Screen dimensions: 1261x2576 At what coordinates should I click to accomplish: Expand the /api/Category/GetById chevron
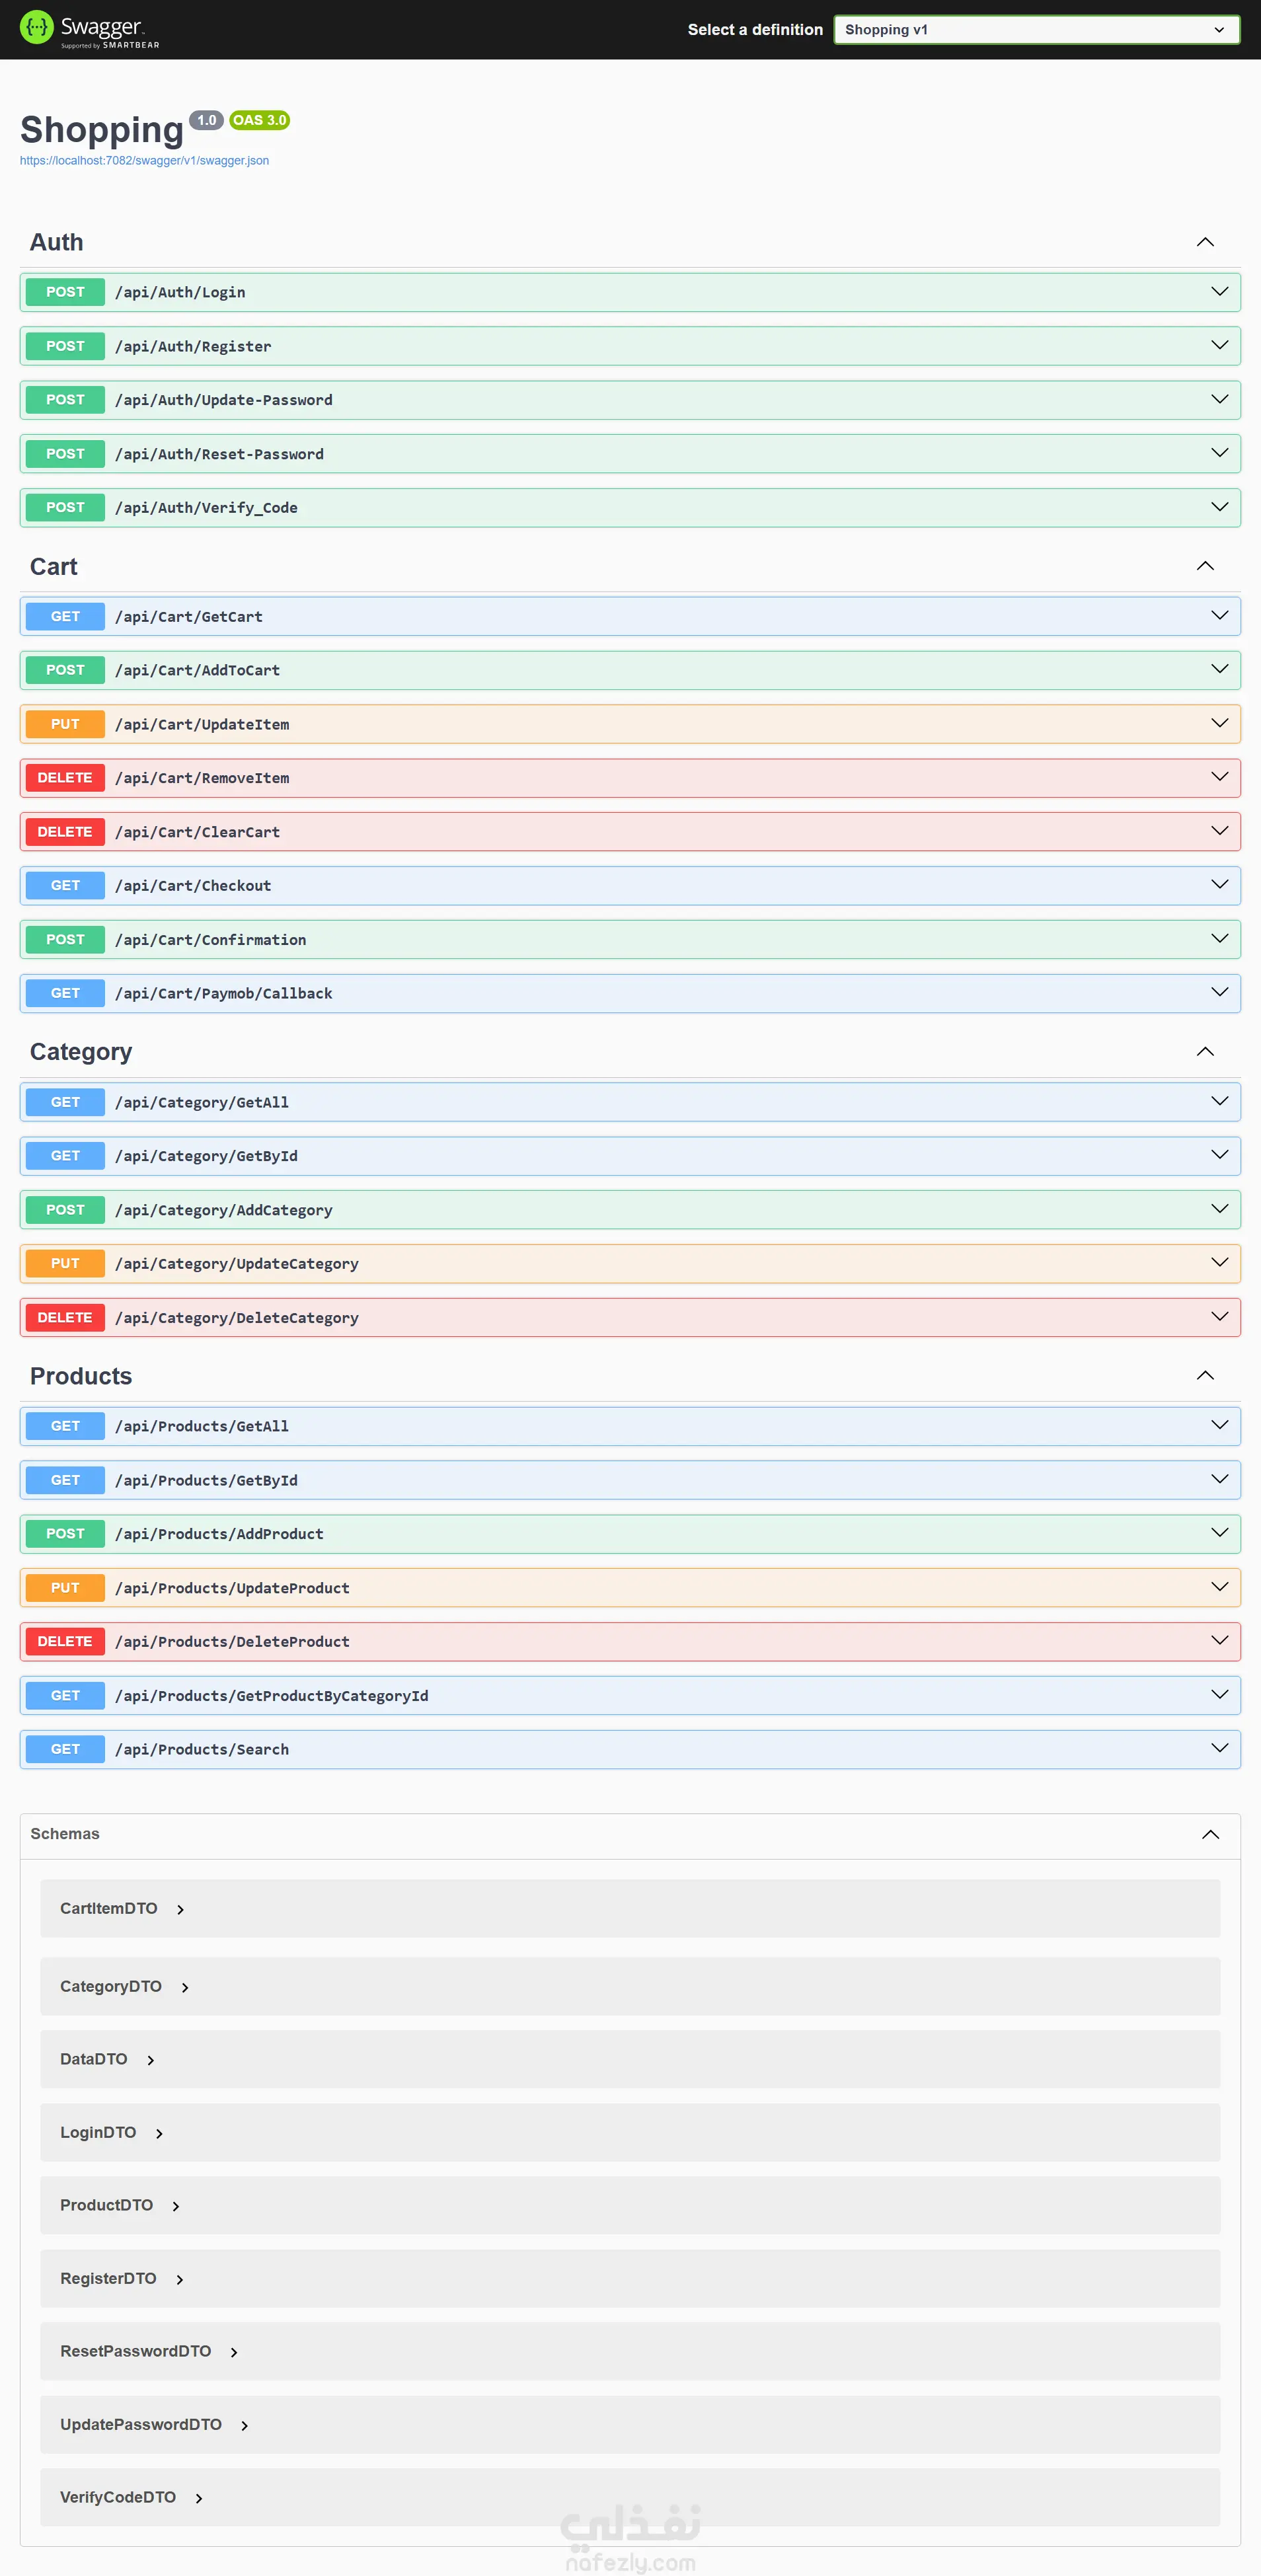click(1219, 1155)
